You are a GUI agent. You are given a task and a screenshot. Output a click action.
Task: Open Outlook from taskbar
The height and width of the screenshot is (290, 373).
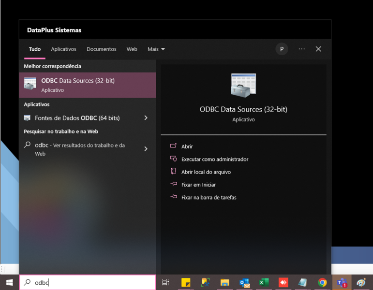[x=244, y=282]
